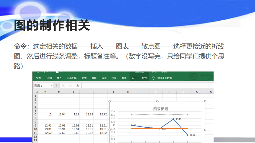
Task: Click the last orange series point on the right
Action: [188, 128]
